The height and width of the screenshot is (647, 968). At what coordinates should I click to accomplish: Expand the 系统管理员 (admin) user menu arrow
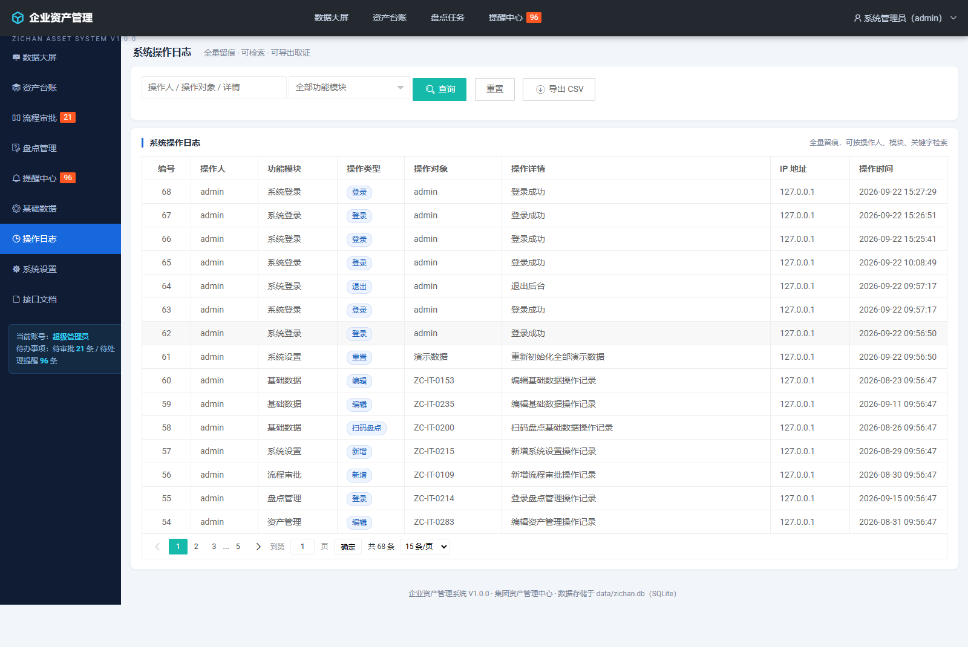click(x=953, y=18)
